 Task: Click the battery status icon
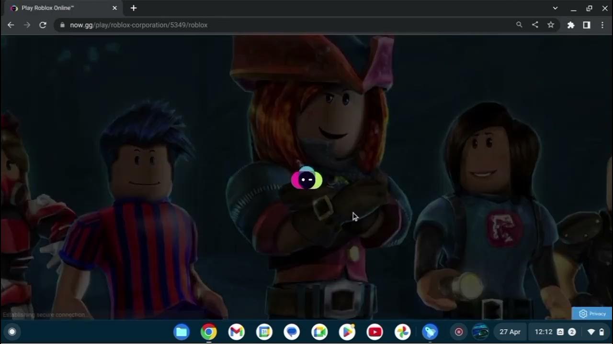click(x=602, y=332)
